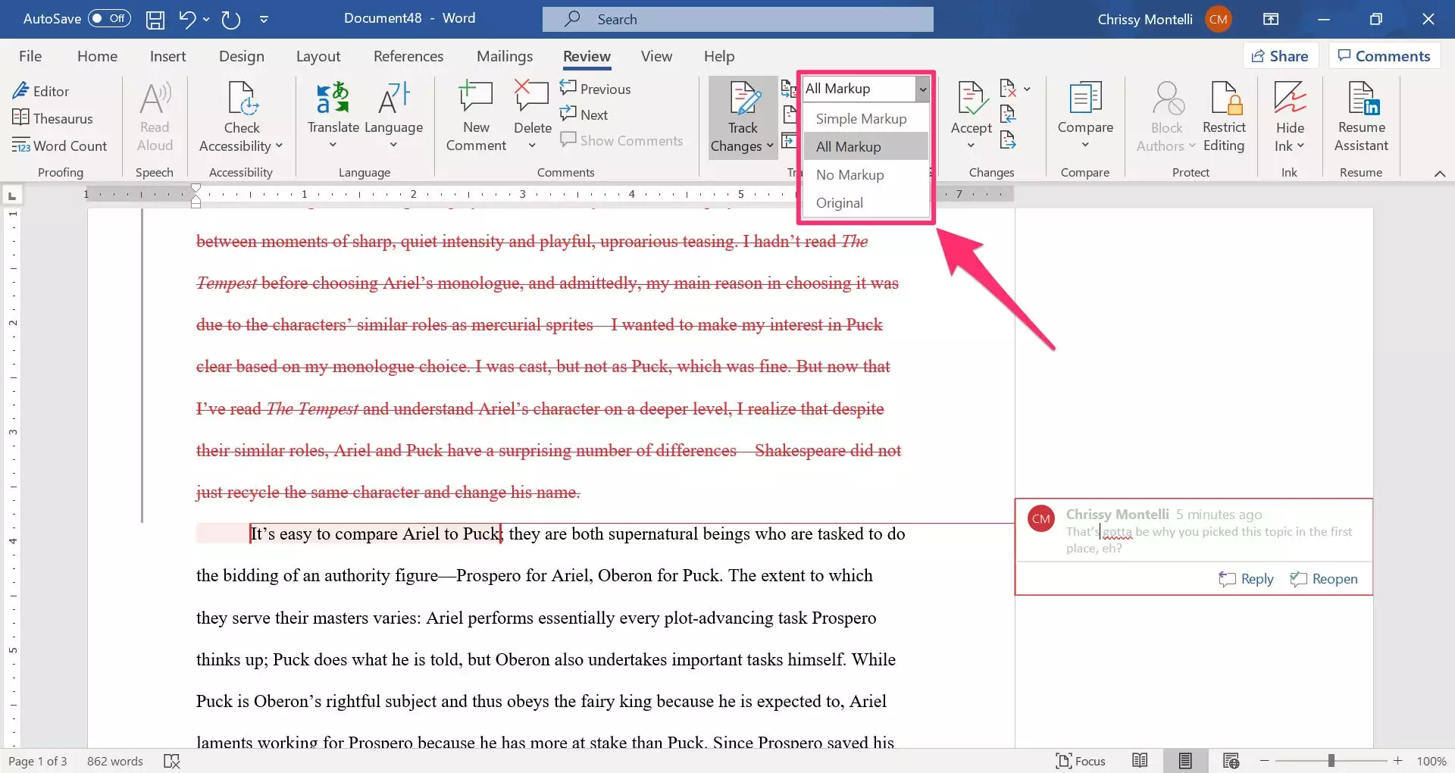Click the Search box in title bar
The image size is (1455, 773).
tap(737, 19)
